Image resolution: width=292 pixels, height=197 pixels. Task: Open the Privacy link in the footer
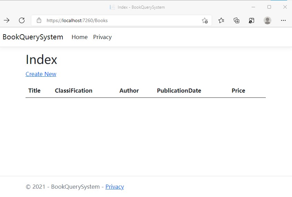[115, 187]
